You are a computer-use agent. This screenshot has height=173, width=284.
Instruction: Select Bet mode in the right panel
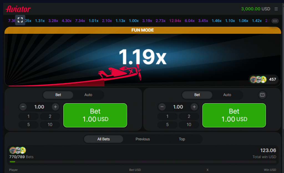[x=197, y=95]
